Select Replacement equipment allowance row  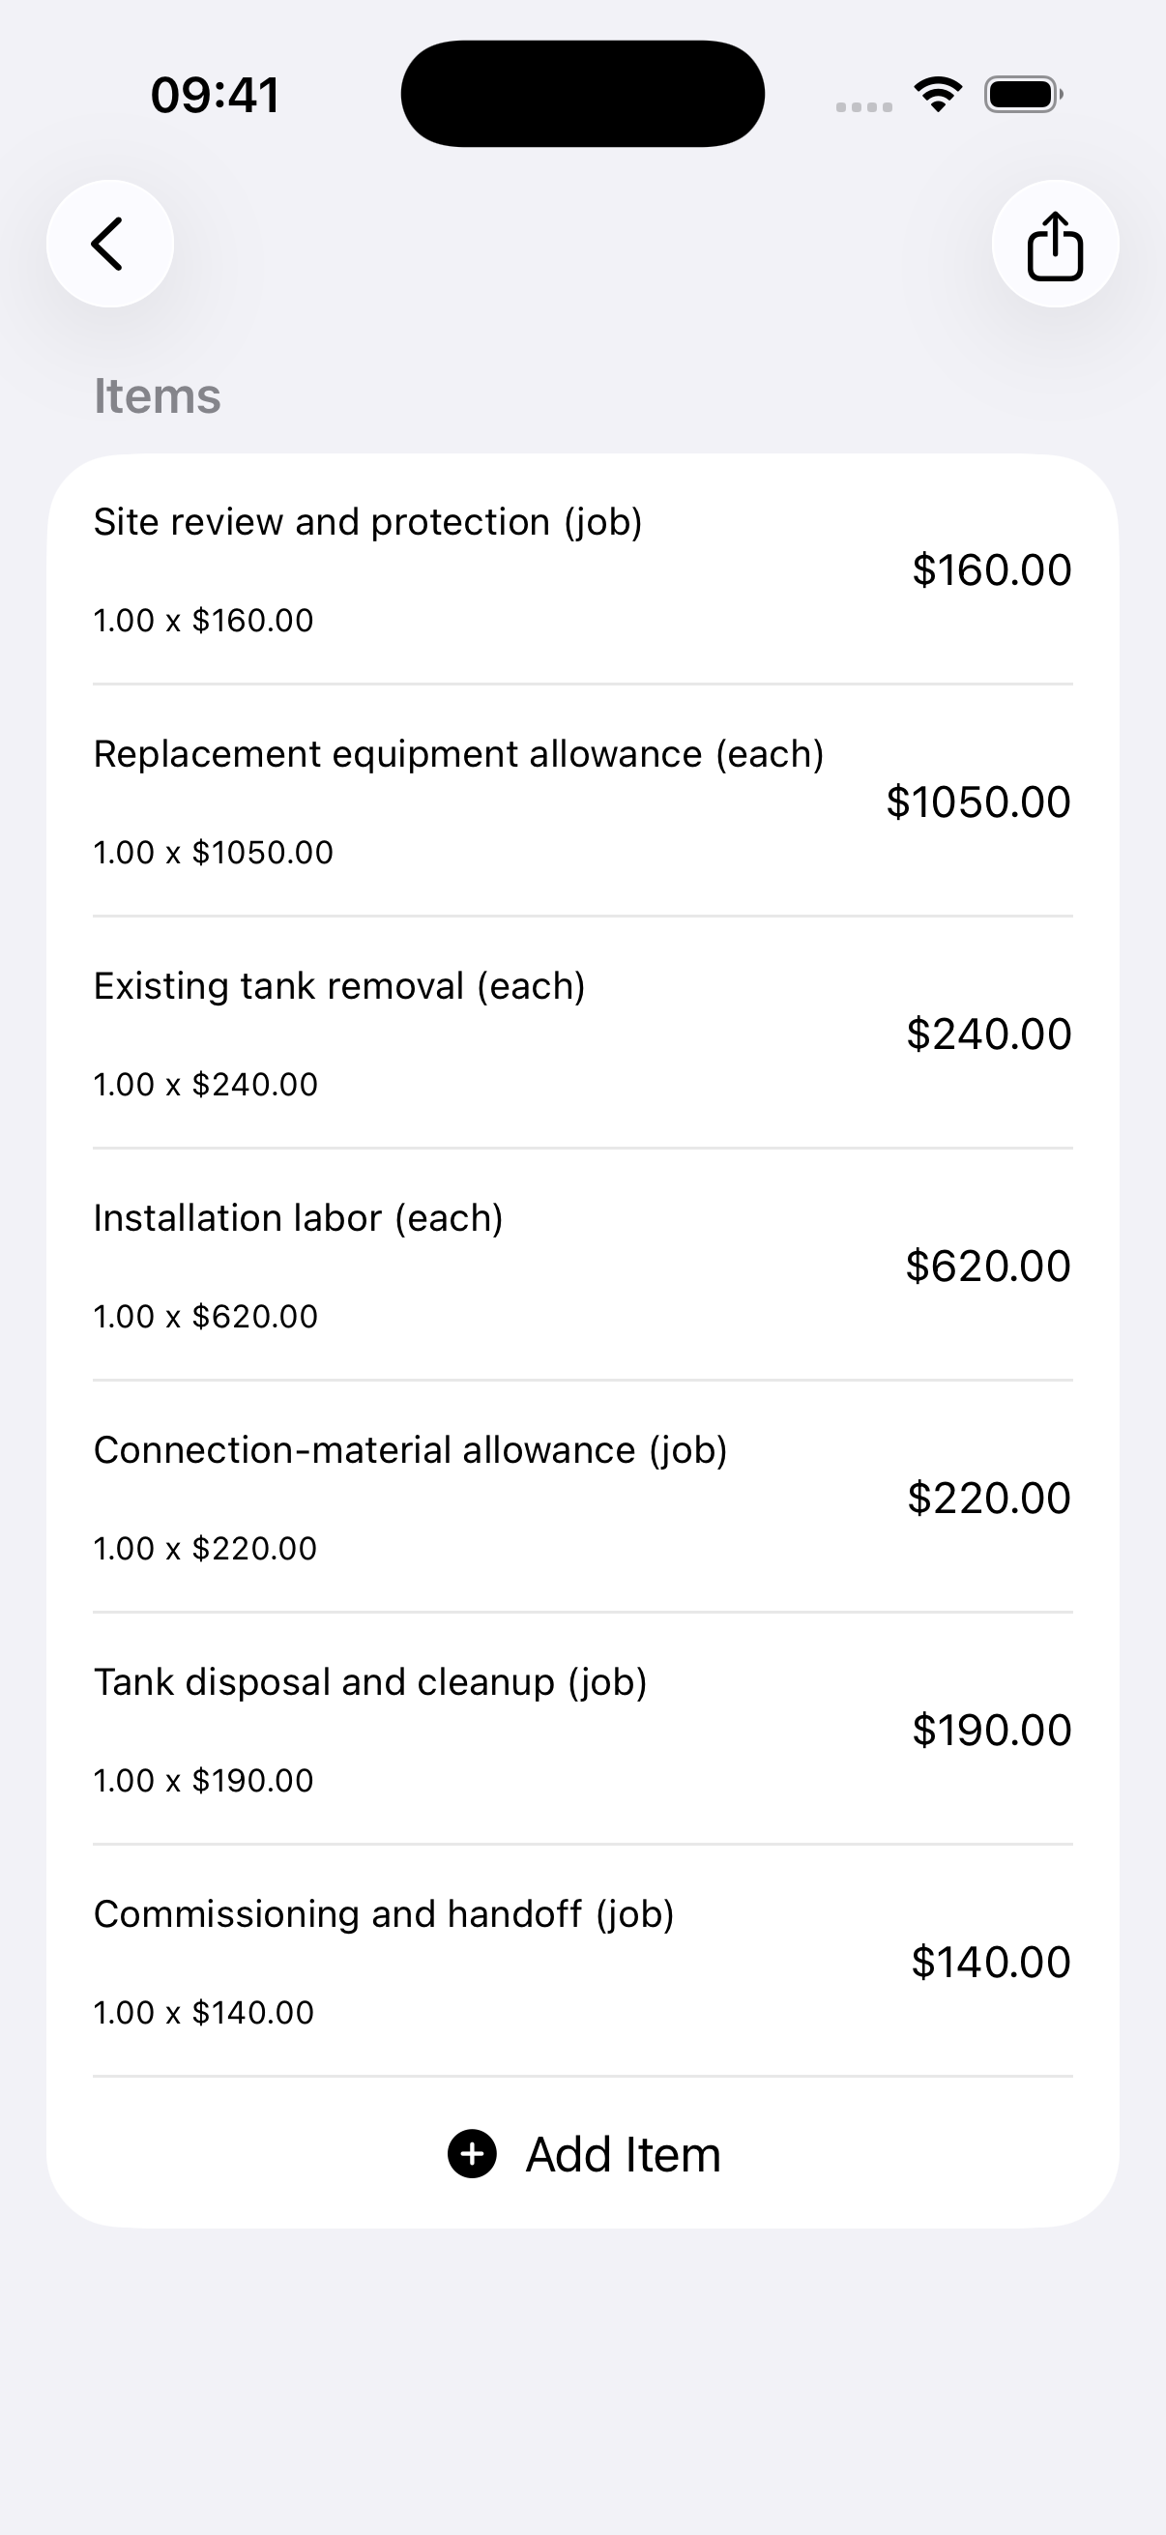582,801
